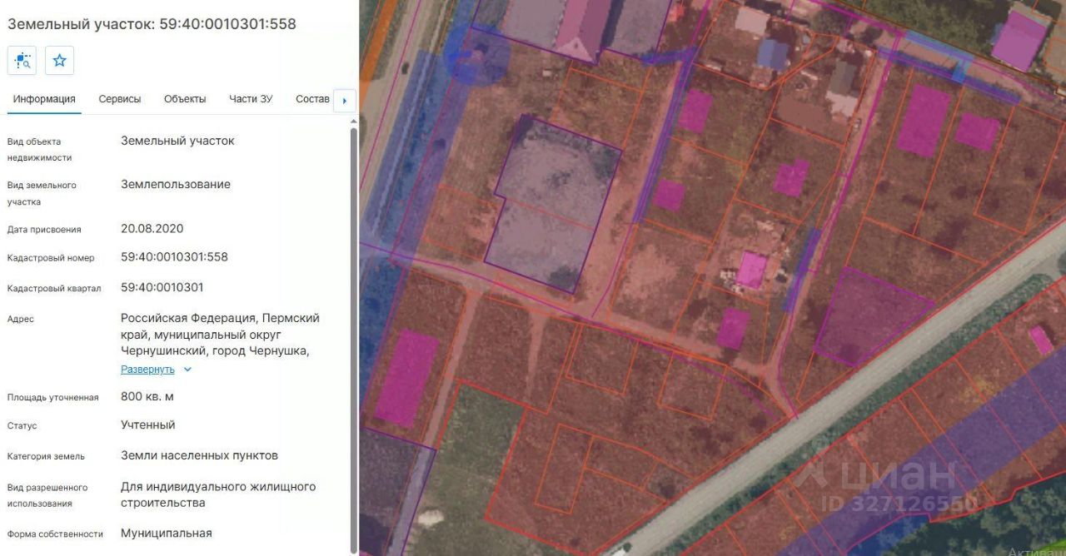The height and width of the screenshot is (556, 1066).
Task: Select the Землепользование value
Action: coord(176,184)
